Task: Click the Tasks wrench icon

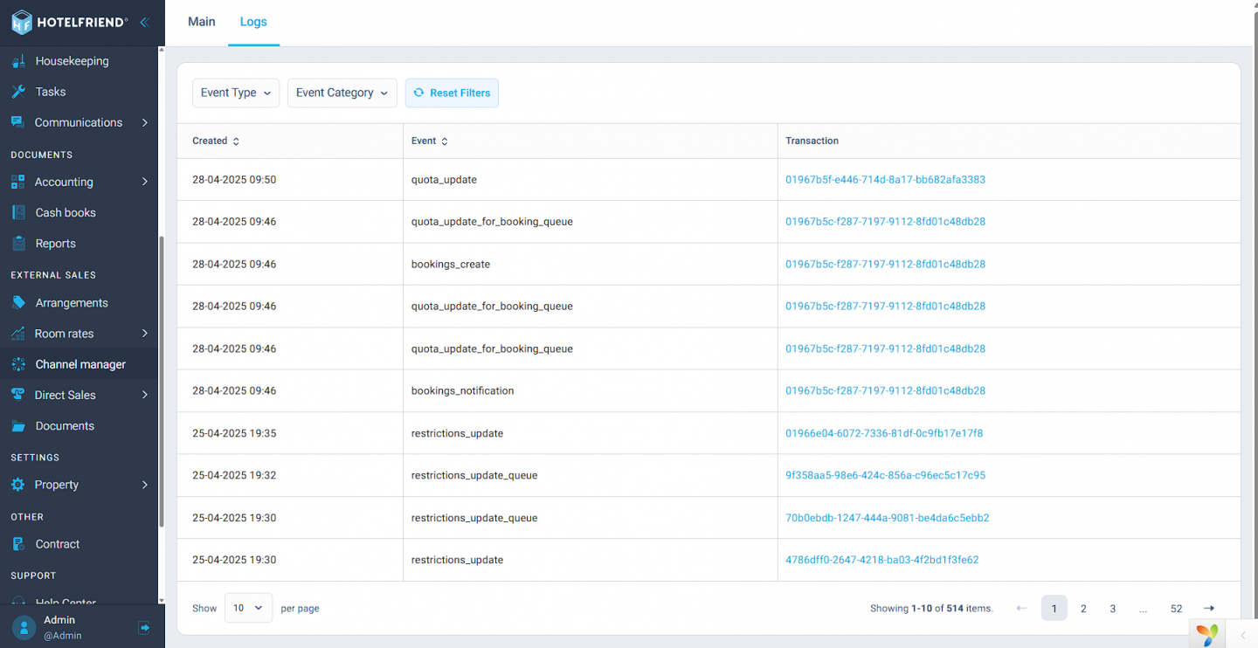Action: point(18,92)
